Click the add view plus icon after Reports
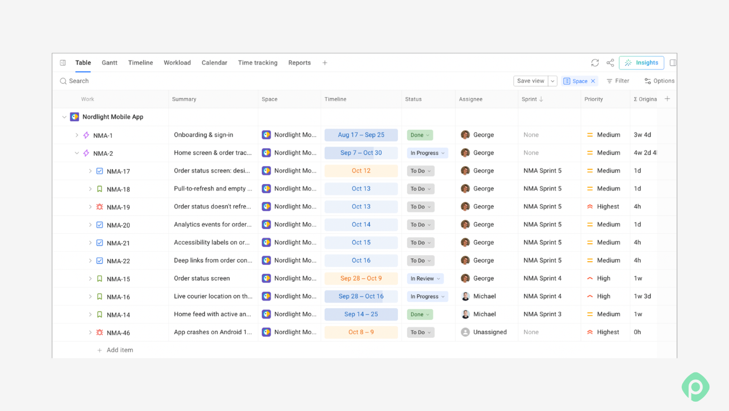This screenshot has width=729, height=411. 325,63
